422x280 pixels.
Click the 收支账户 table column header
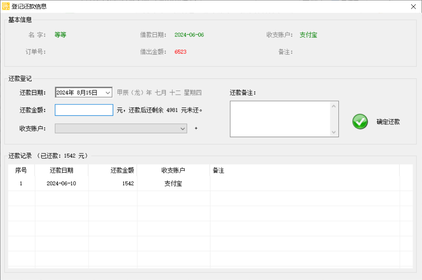tap(173, 170)
